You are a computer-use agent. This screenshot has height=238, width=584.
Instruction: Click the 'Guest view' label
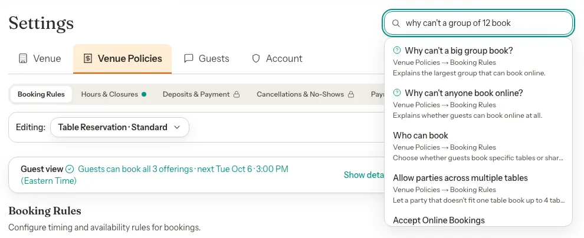[42, 169]
